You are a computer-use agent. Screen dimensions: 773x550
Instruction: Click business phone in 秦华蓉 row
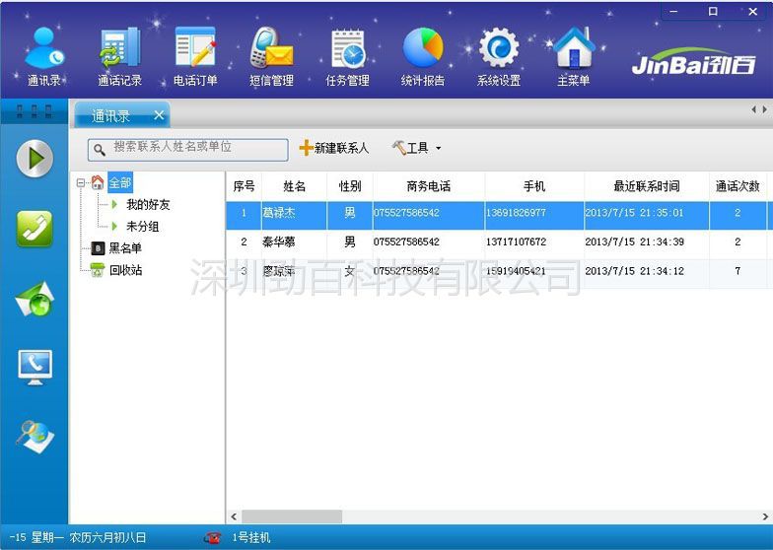(406, 242)
